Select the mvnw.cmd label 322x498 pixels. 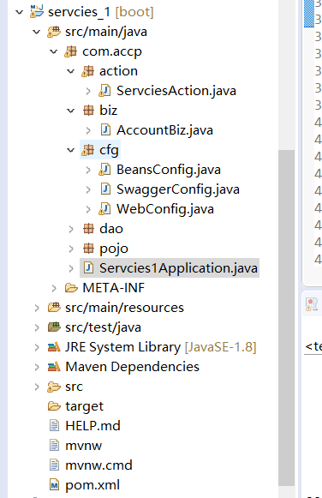(98, 465)
